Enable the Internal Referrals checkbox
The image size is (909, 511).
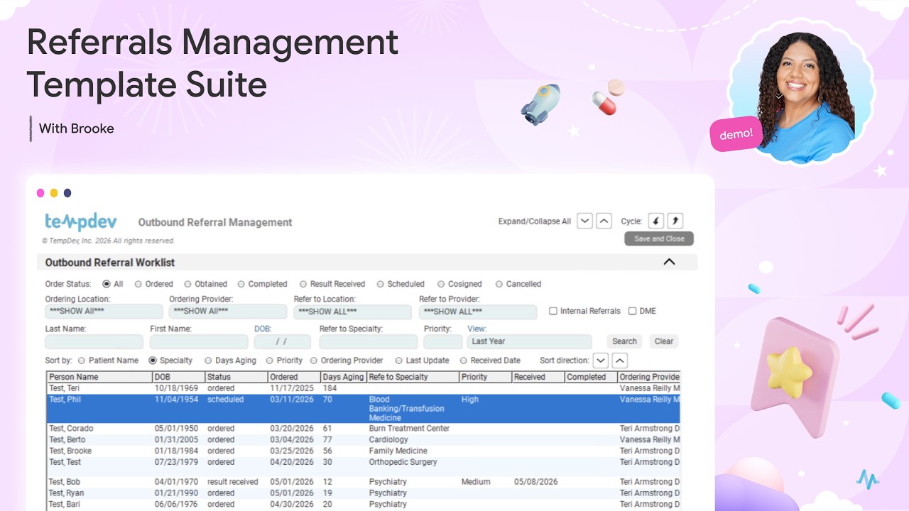pos(553,311)
